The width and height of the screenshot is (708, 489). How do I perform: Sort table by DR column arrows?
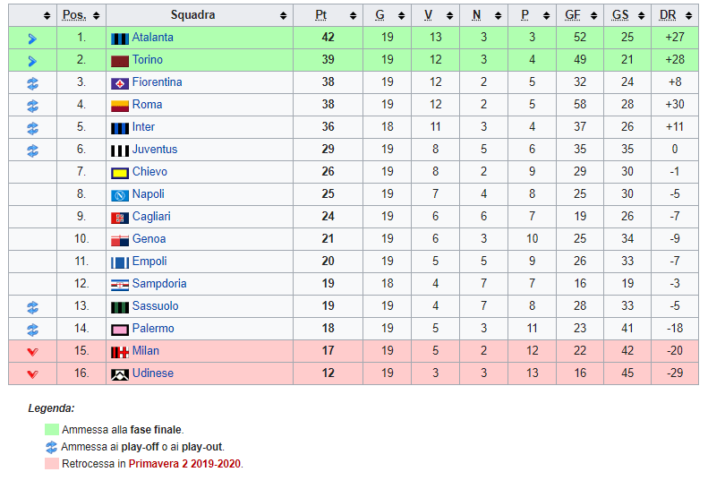688,16
